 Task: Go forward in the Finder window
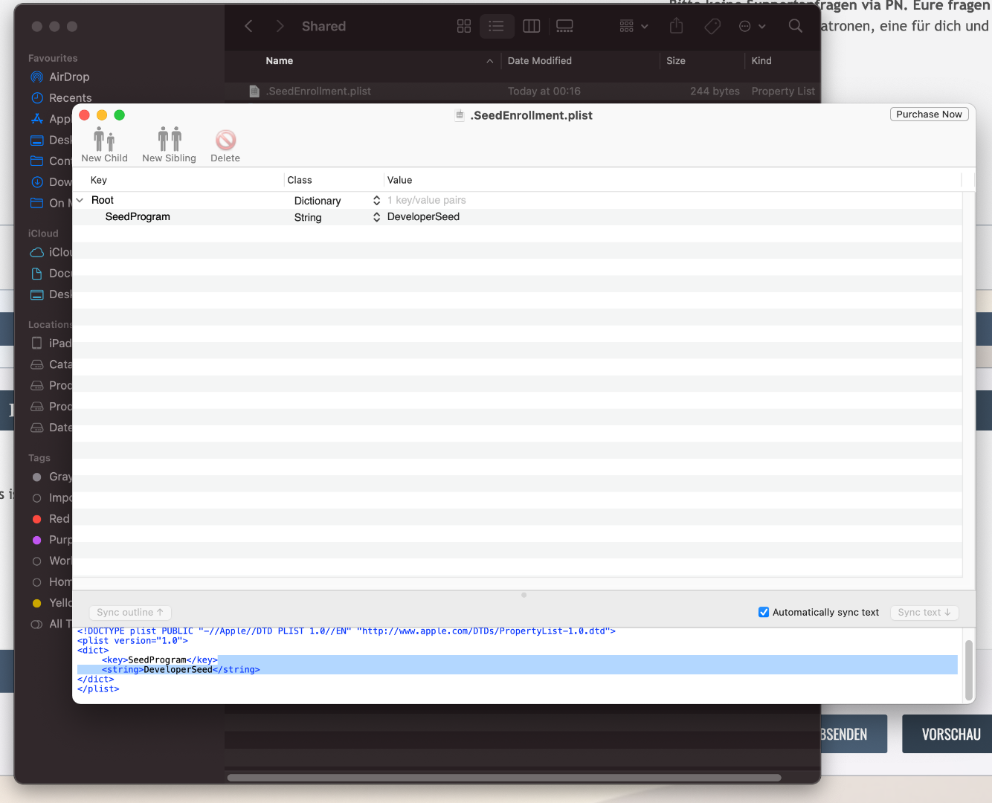[280, 27]
